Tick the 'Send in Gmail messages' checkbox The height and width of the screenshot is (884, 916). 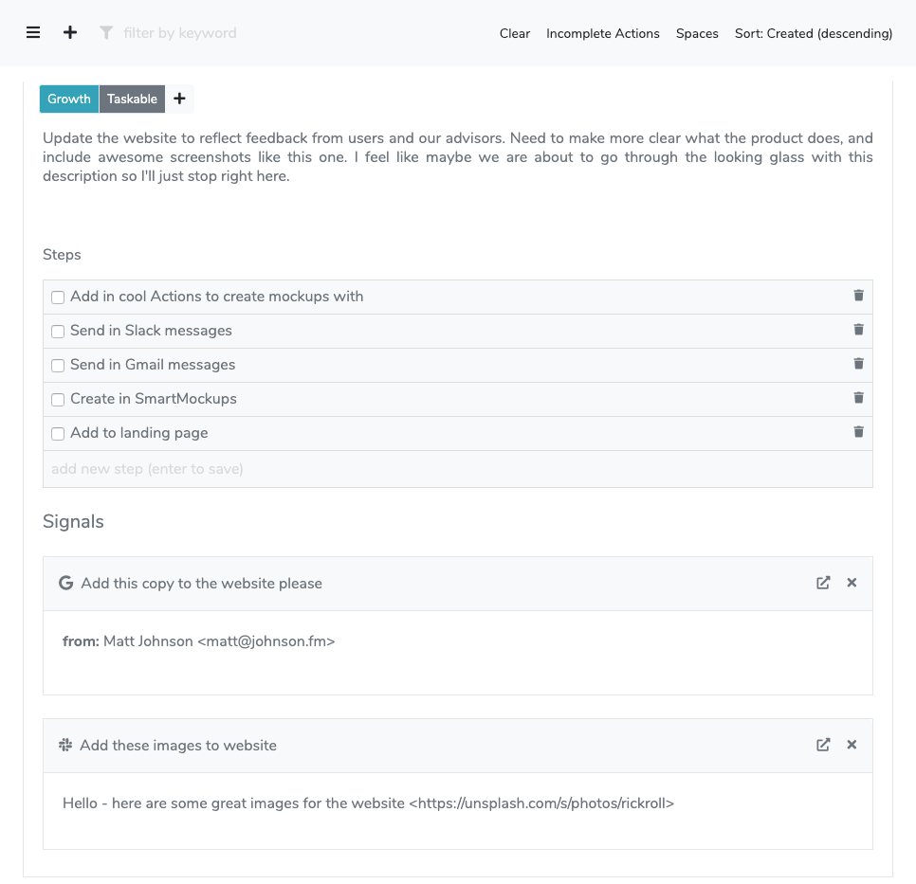(x=58, y=366)
